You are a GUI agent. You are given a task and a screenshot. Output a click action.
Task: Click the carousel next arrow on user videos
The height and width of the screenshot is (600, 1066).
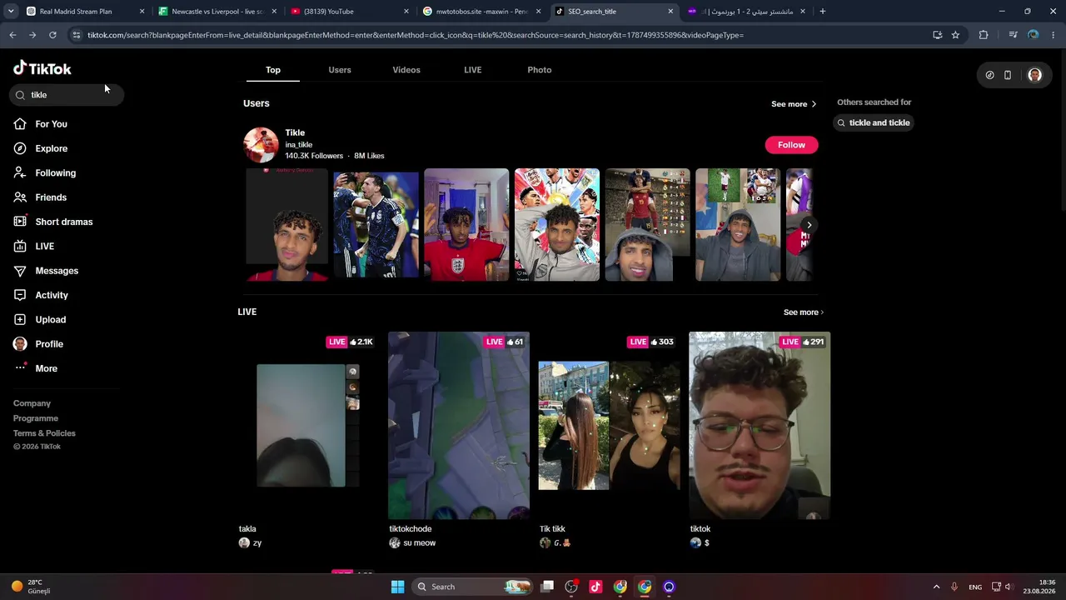point(809,225)
